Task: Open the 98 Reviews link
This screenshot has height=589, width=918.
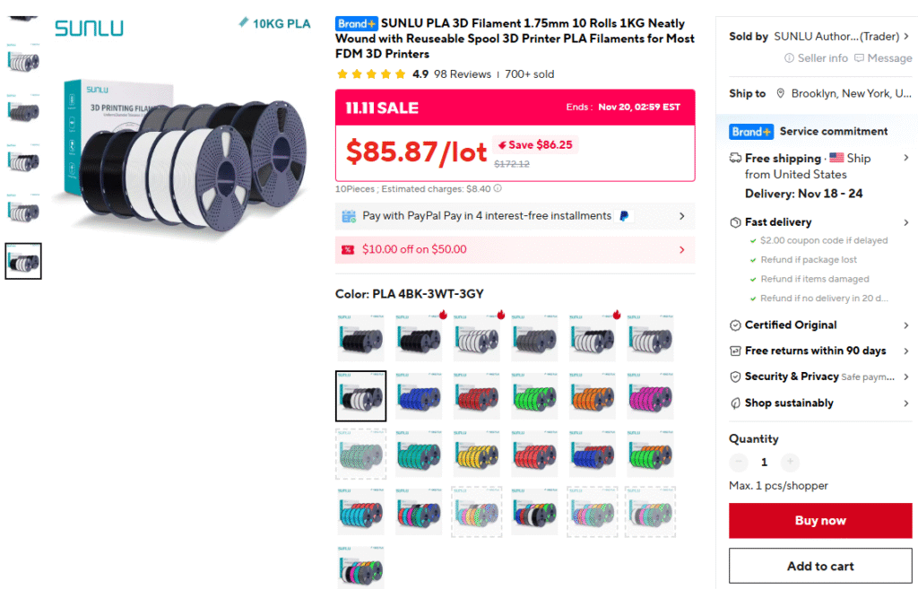Action: (463, 74)
